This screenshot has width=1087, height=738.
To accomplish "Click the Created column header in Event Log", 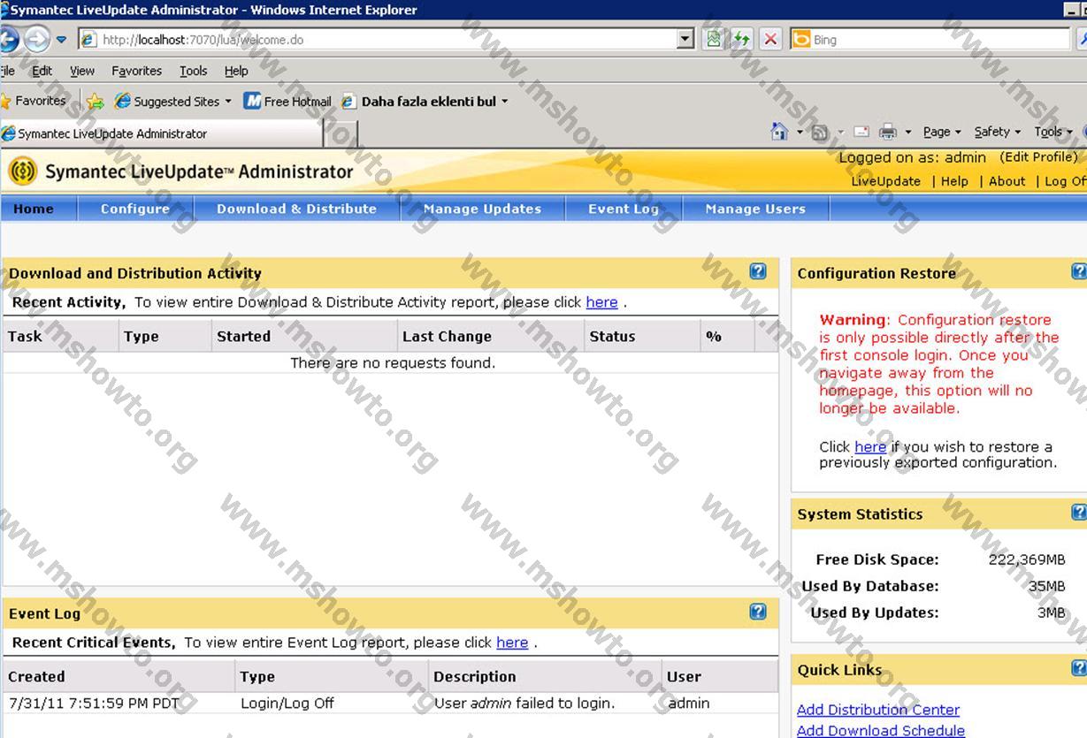I will click(x=119, y=676).
